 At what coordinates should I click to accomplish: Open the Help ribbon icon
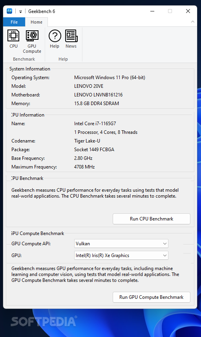coord(55,39)
